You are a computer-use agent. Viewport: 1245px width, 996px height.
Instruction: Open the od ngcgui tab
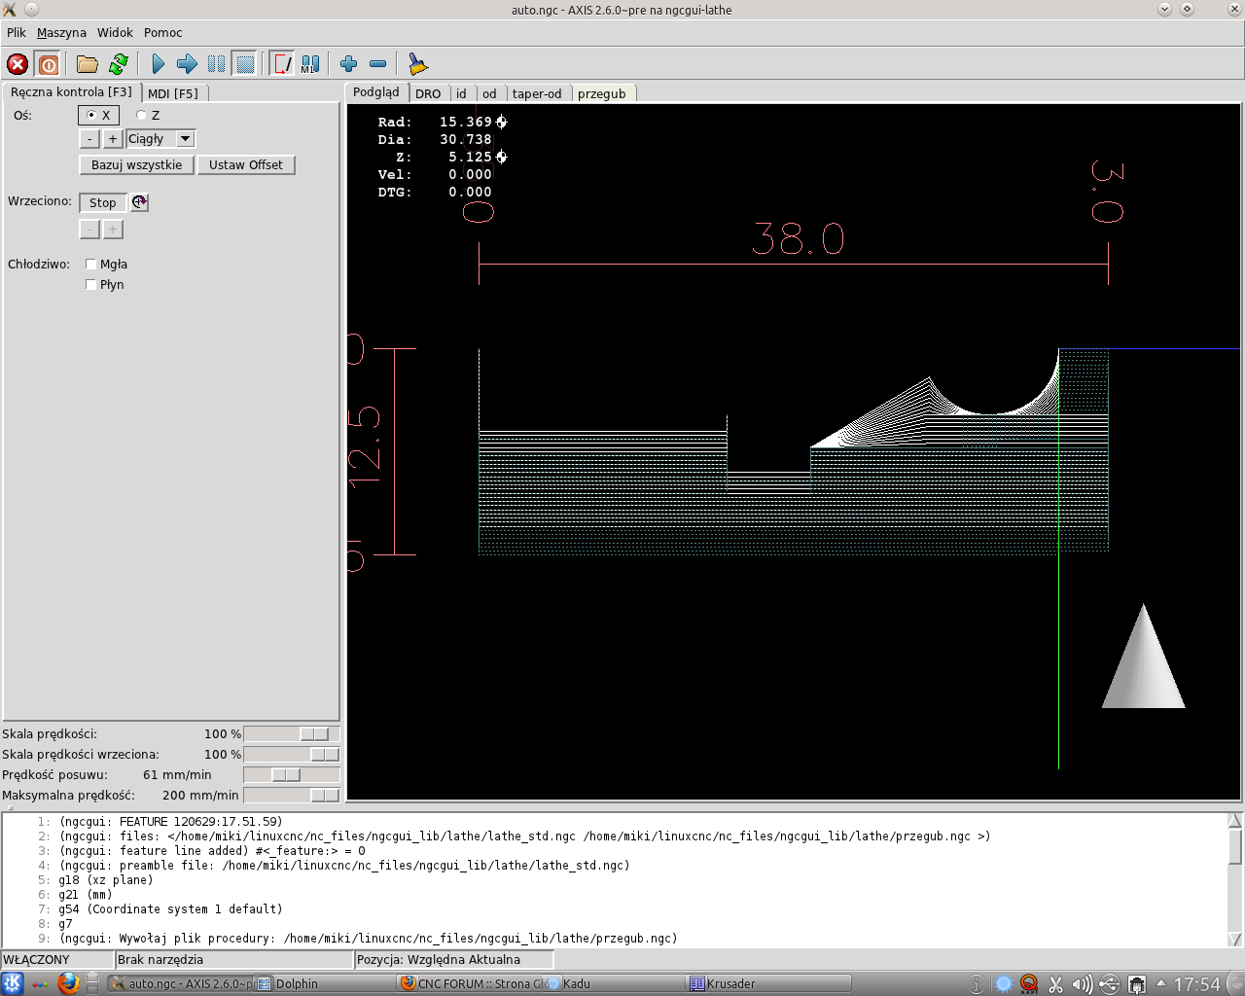[489, 93]
